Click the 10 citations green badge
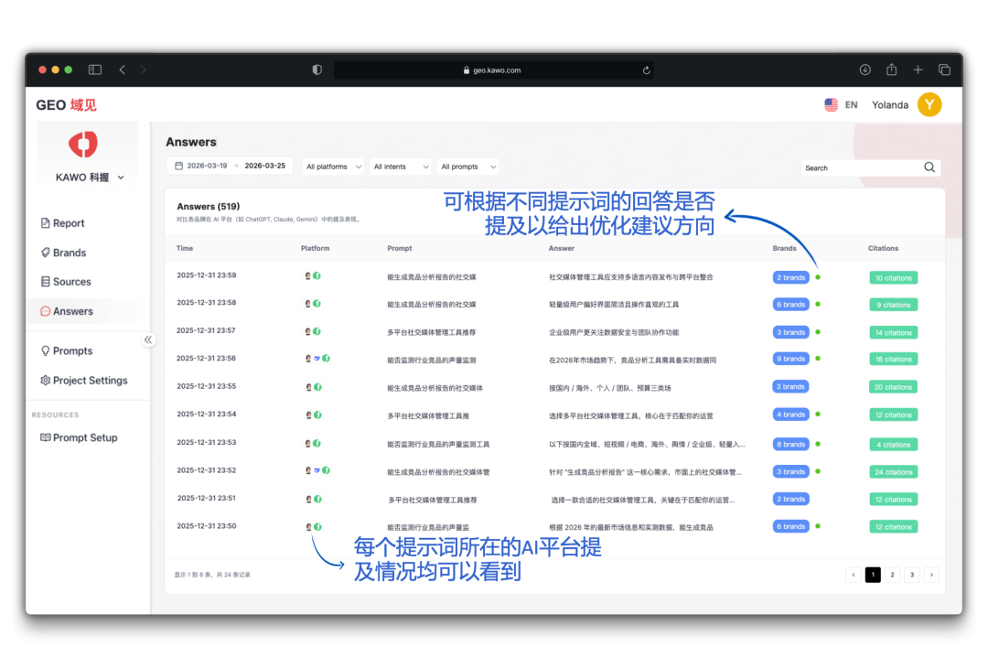Screen dimensions: 988x668 pyautogui.click(x=893, y=277)
